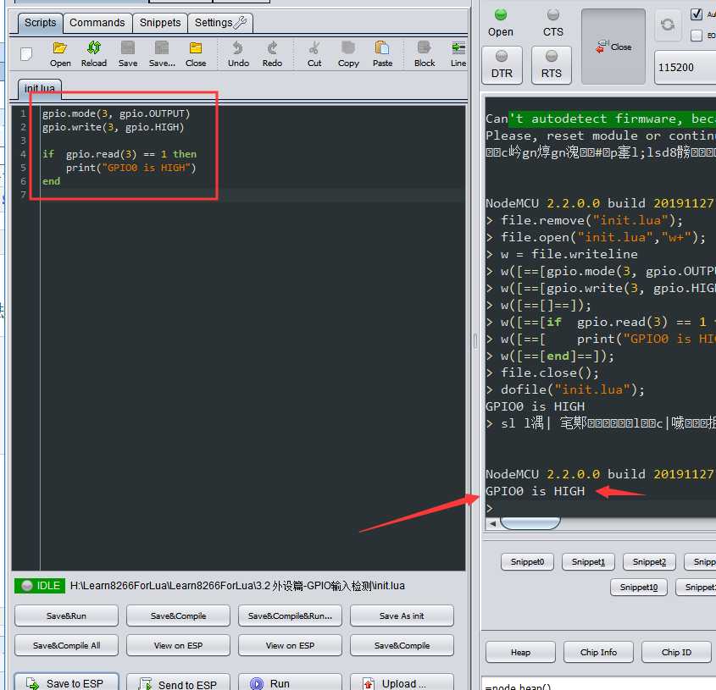Click the =node.heap() command input field
The height and width of the screenshot is (690, 716).
598,685
